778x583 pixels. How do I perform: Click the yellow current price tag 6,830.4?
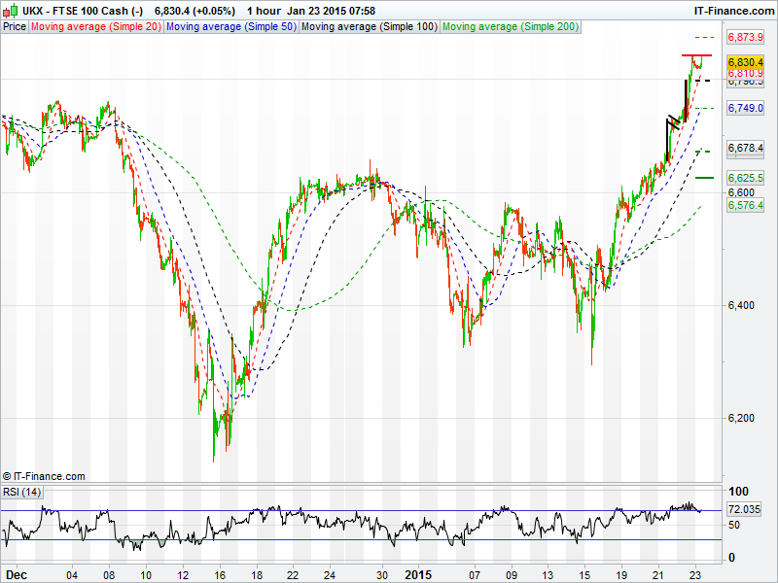[745, 61]
